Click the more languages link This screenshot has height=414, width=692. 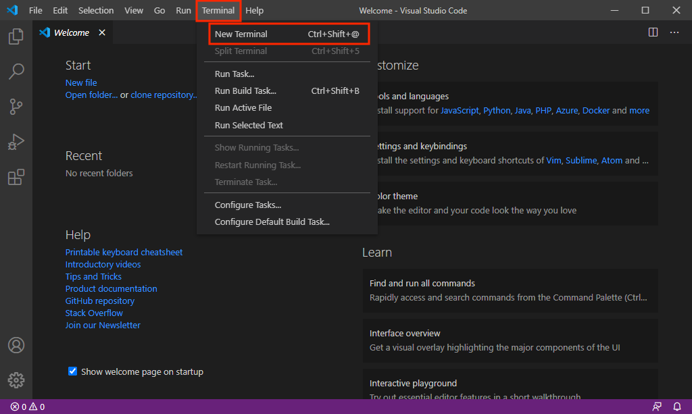click(x=639, y=110)
